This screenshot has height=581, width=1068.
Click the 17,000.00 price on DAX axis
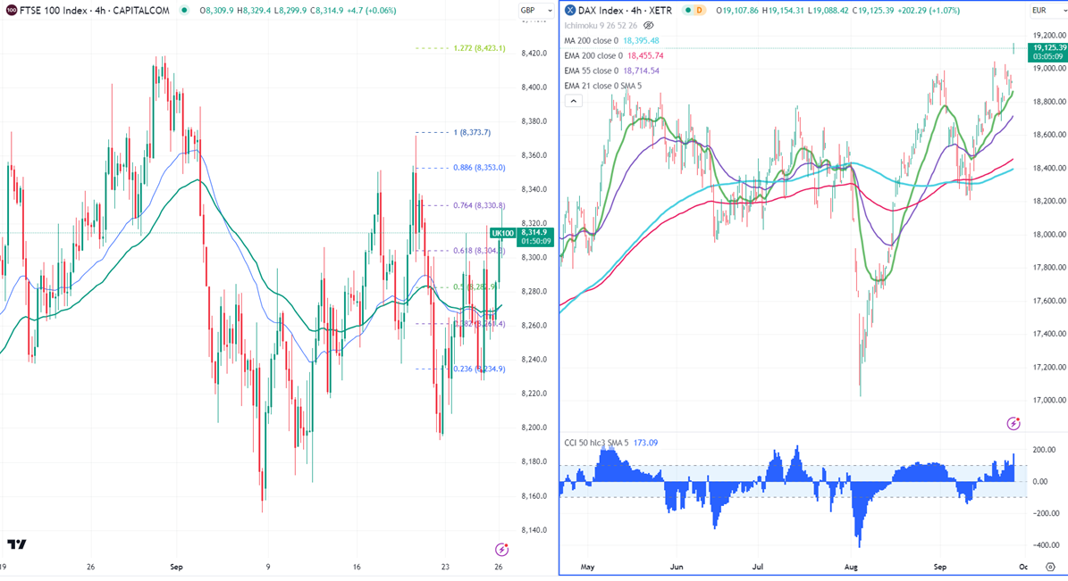[1049, 401]
